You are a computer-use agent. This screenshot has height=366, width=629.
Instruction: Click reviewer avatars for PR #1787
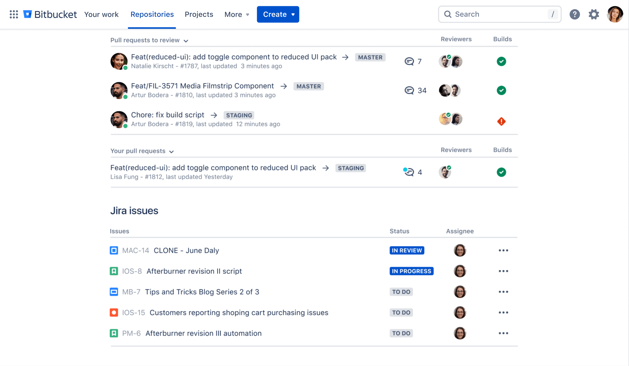pos(450,61)
